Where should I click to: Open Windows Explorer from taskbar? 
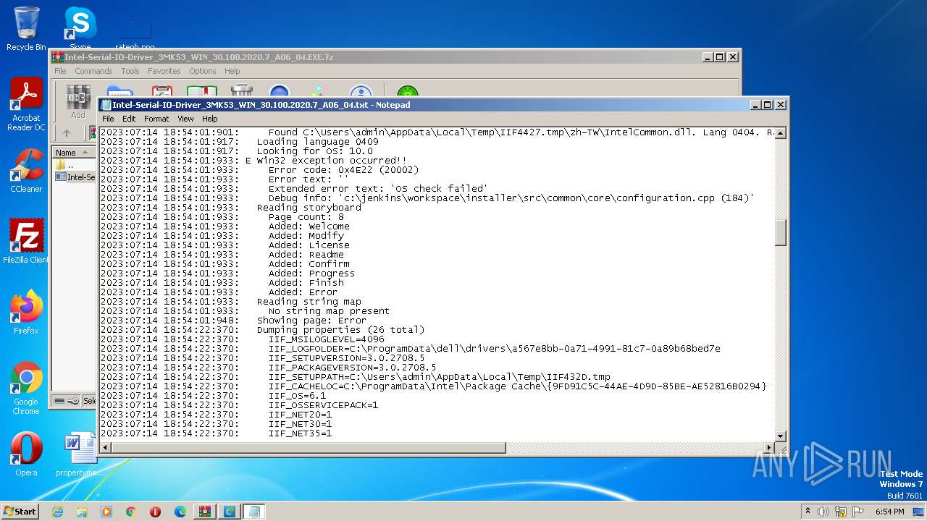(x=82, y=512)
